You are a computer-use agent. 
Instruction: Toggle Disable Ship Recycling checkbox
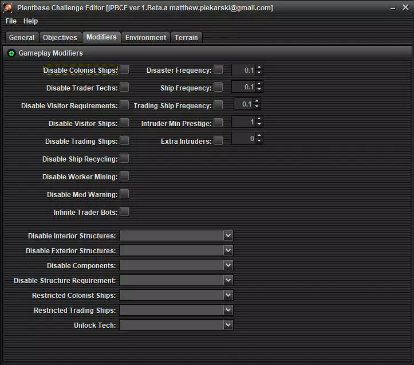pos(124,158)
